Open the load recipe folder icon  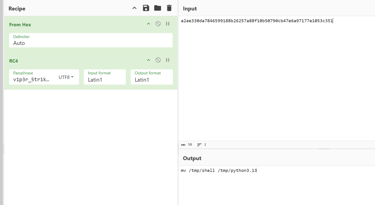pyautogui.click(x=158, y=8)
